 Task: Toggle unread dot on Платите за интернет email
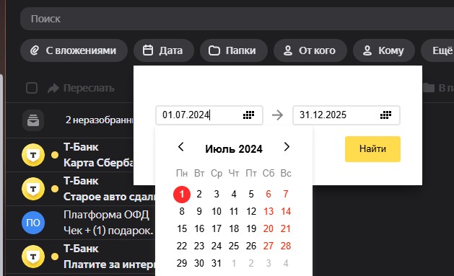pos(55,257)
